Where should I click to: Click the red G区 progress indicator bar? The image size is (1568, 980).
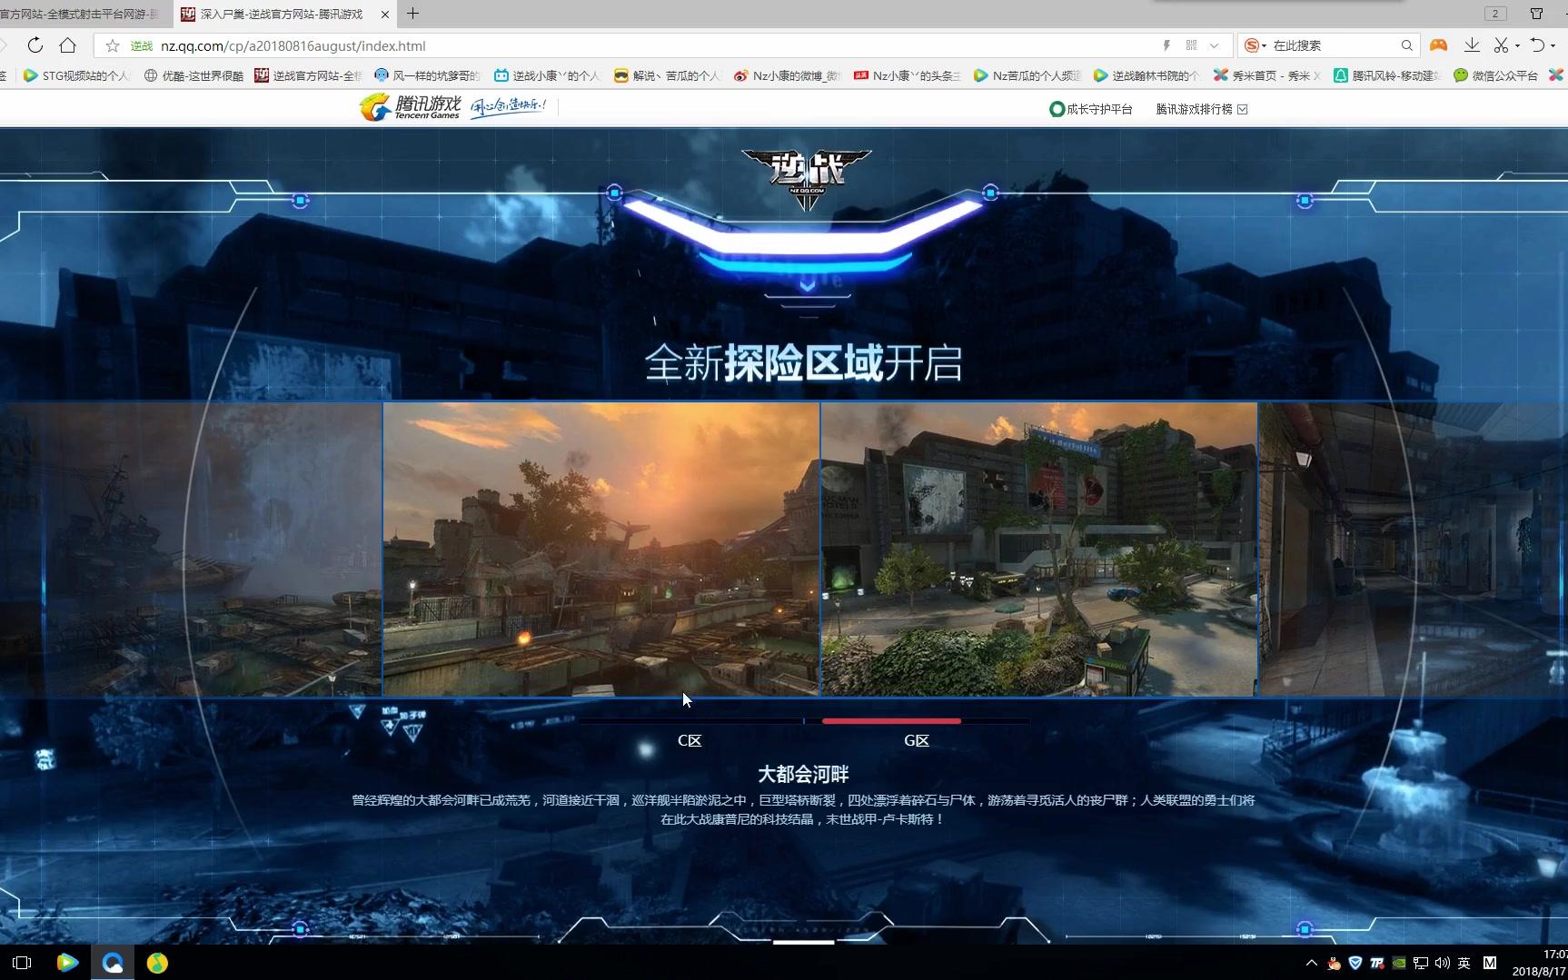(x=891, y=721)
